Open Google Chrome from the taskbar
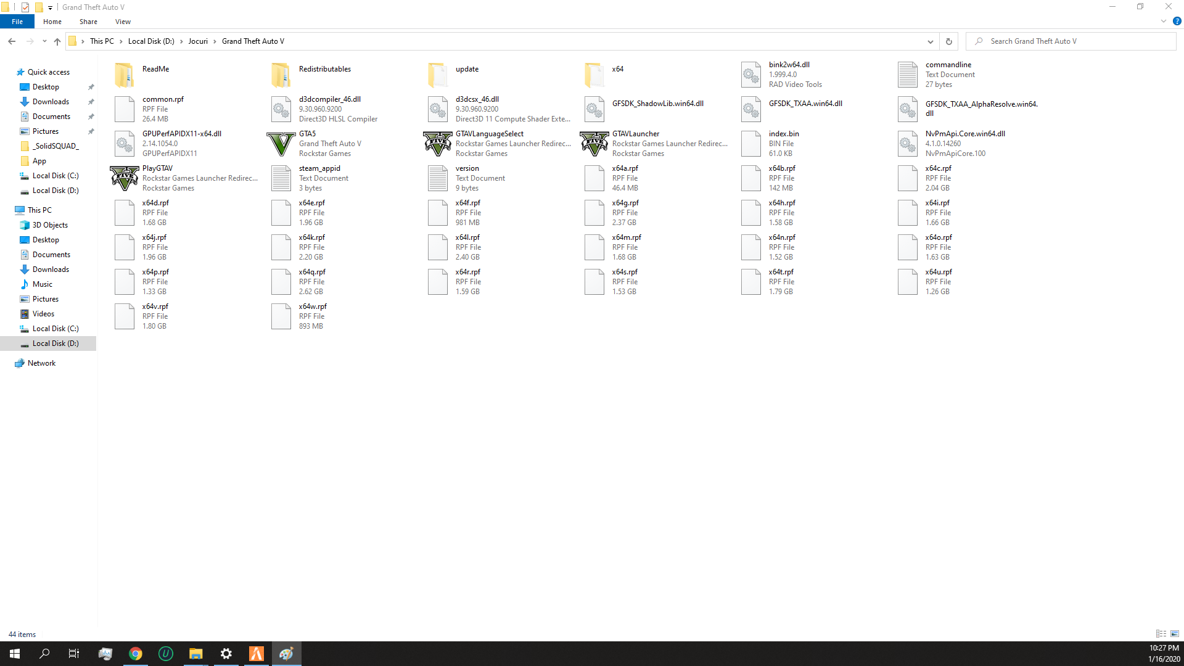The height and width of the screenshot is (666, 1184). point(136,654)
